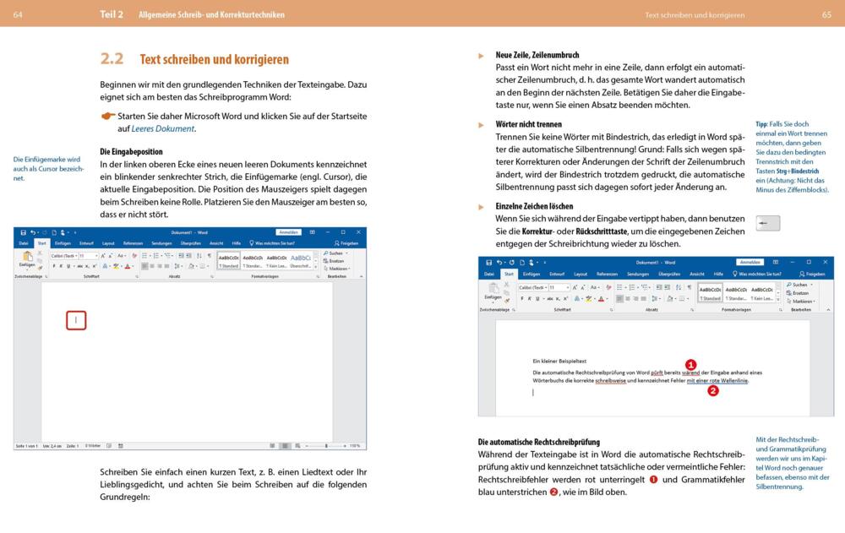Click Save icon in the empty-document Word window
The height and width of the screenshot is (533, 845).
click(x=23, y=233)
